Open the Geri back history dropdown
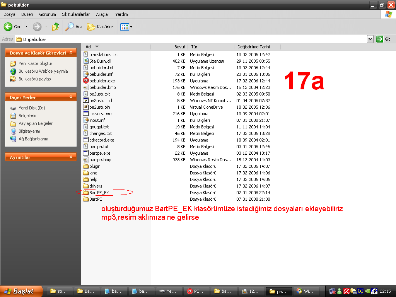This screenshot has height=297, width=396. [x=26, y=27]
